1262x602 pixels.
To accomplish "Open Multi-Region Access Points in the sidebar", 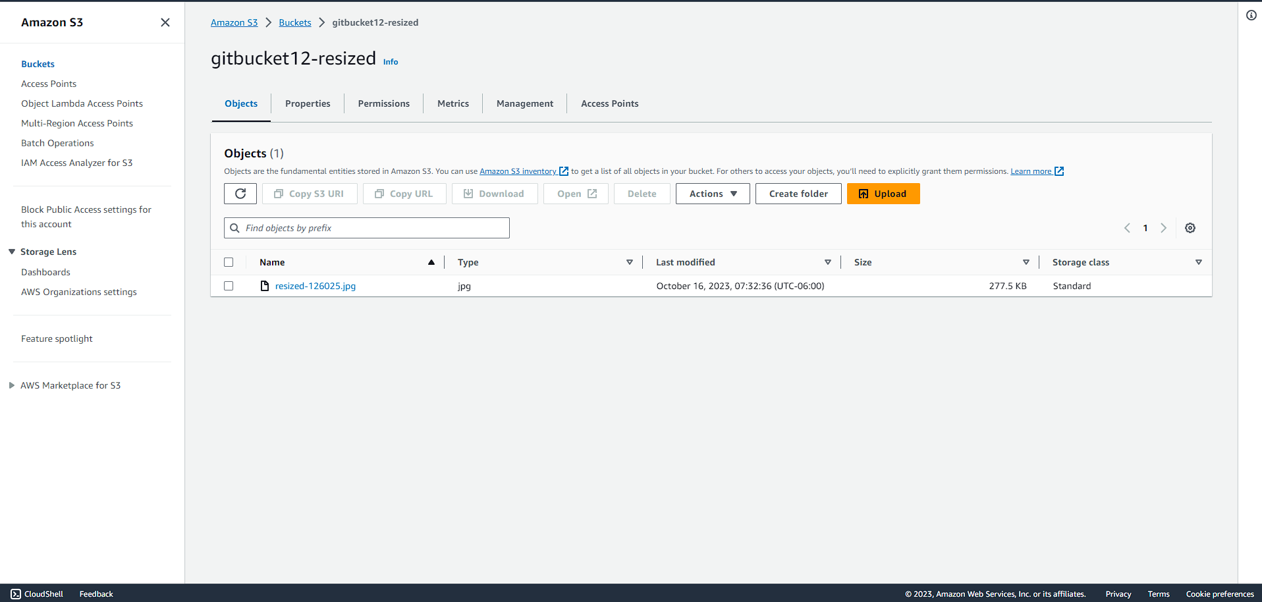I will [x=77, y=123].
